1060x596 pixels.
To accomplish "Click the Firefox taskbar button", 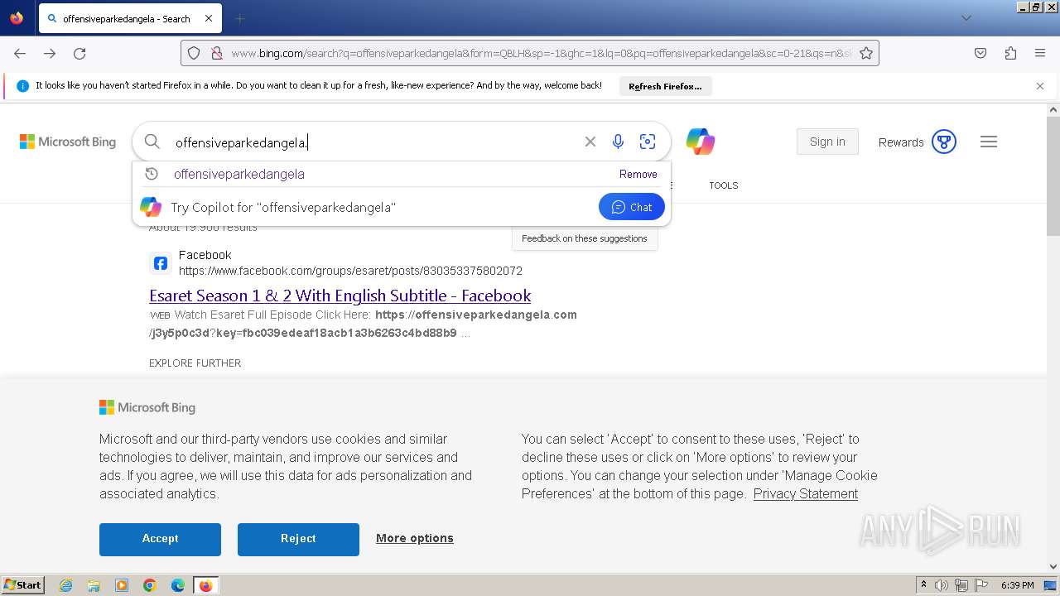I will (x=205, y=585).
